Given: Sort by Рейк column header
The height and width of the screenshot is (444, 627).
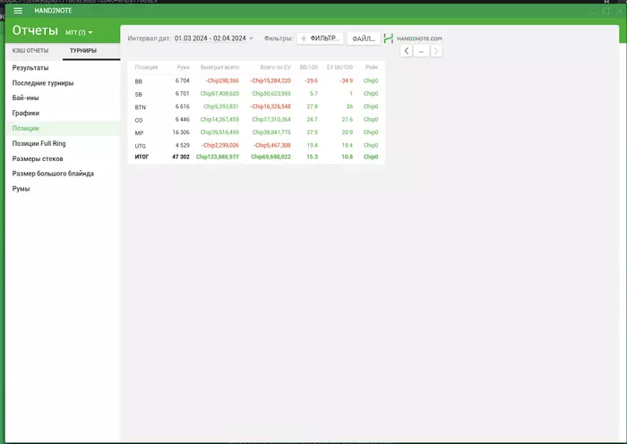Looking at the screenshot, I should (372, 67).
